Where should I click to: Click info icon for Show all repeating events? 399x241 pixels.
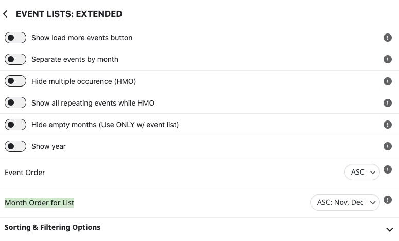click(387, 103)
